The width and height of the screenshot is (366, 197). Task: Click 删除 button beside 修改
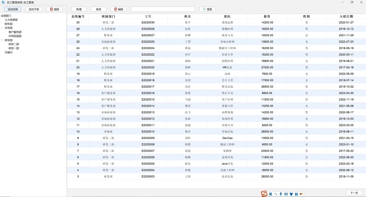[x=119, y=10]
